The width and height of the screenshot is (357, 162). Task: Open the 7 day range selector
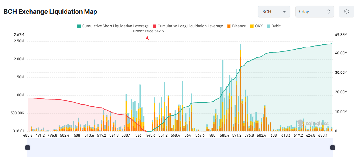click(314, 12)
